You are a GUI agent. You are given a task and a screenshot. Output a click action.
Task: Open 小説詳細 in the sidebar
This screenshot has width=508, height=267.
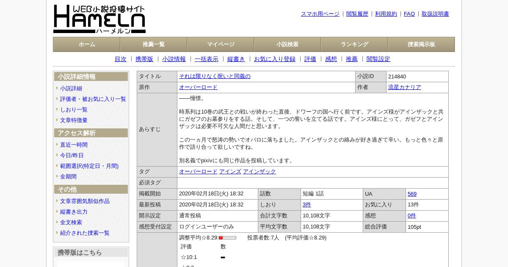(71, 89)
